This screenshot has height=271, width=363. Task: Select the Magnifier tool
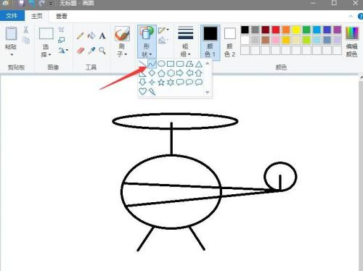pyautogui.click(x=102, y=51)
